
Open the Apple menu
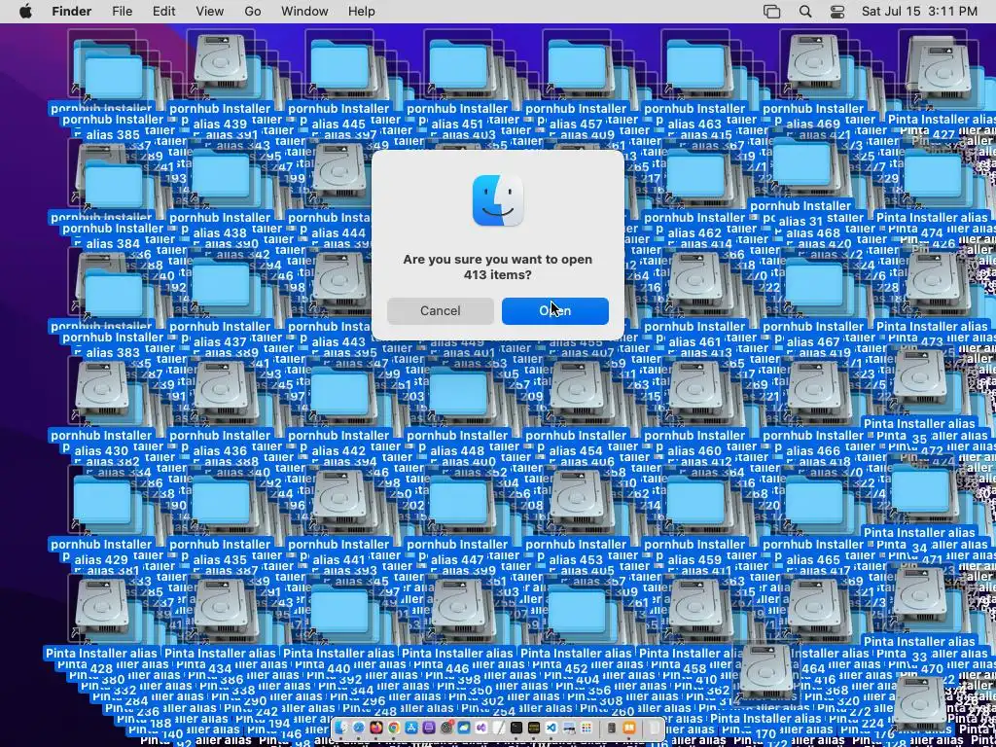pyautogui.click(x=25, y=12)
